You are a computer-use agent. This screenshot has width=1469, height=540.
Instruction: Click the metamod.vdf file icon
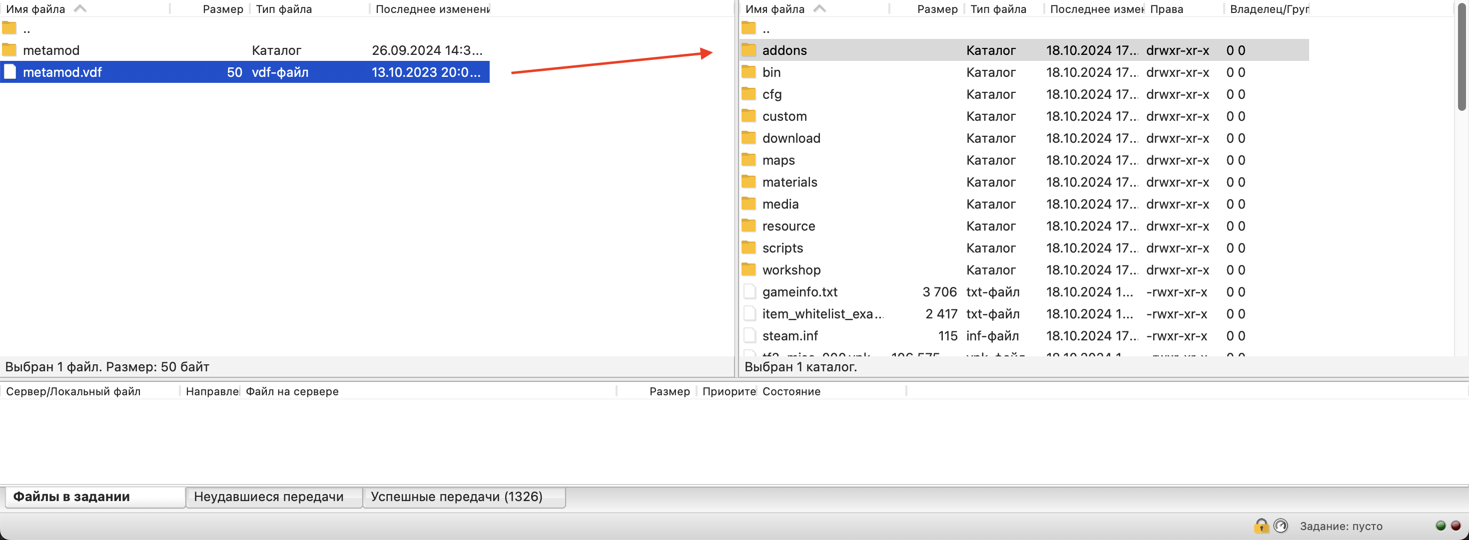(x=9, y=72)
